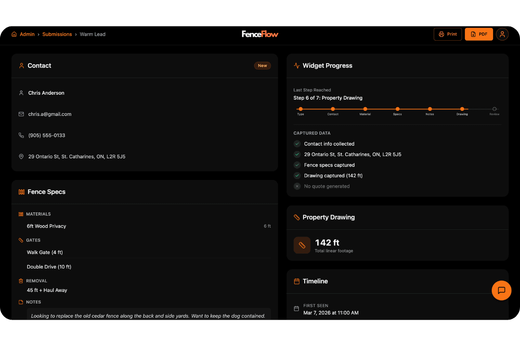The image size is (520, 346).
Task: Click the trash icon next to Removal
Action: [x=21, y=281]
